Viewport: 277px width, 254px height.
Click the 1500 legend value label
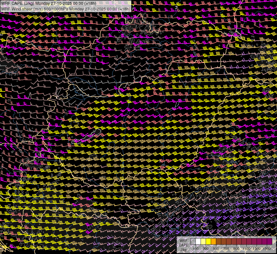tap(267, 249)
